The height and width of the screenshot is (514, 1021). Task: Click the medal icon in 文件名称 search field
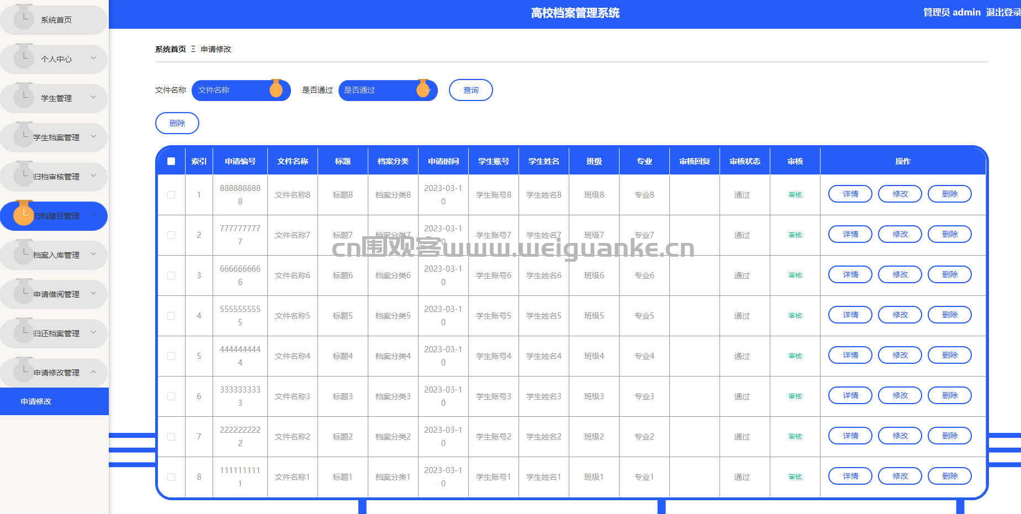pyautogui.click(x=276, y=89)
